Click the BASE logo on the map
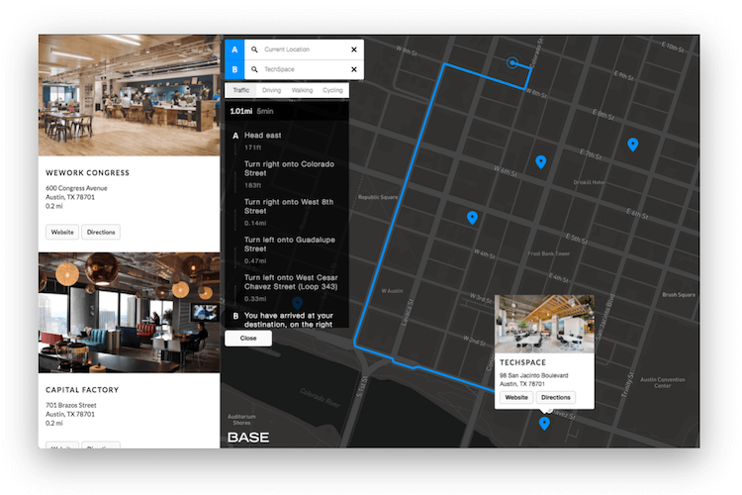This screenshot has width=742, height=495. [248, 438]
